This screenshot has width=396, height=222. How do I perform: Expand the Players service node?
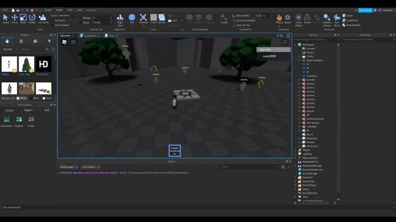coord(295,150)
